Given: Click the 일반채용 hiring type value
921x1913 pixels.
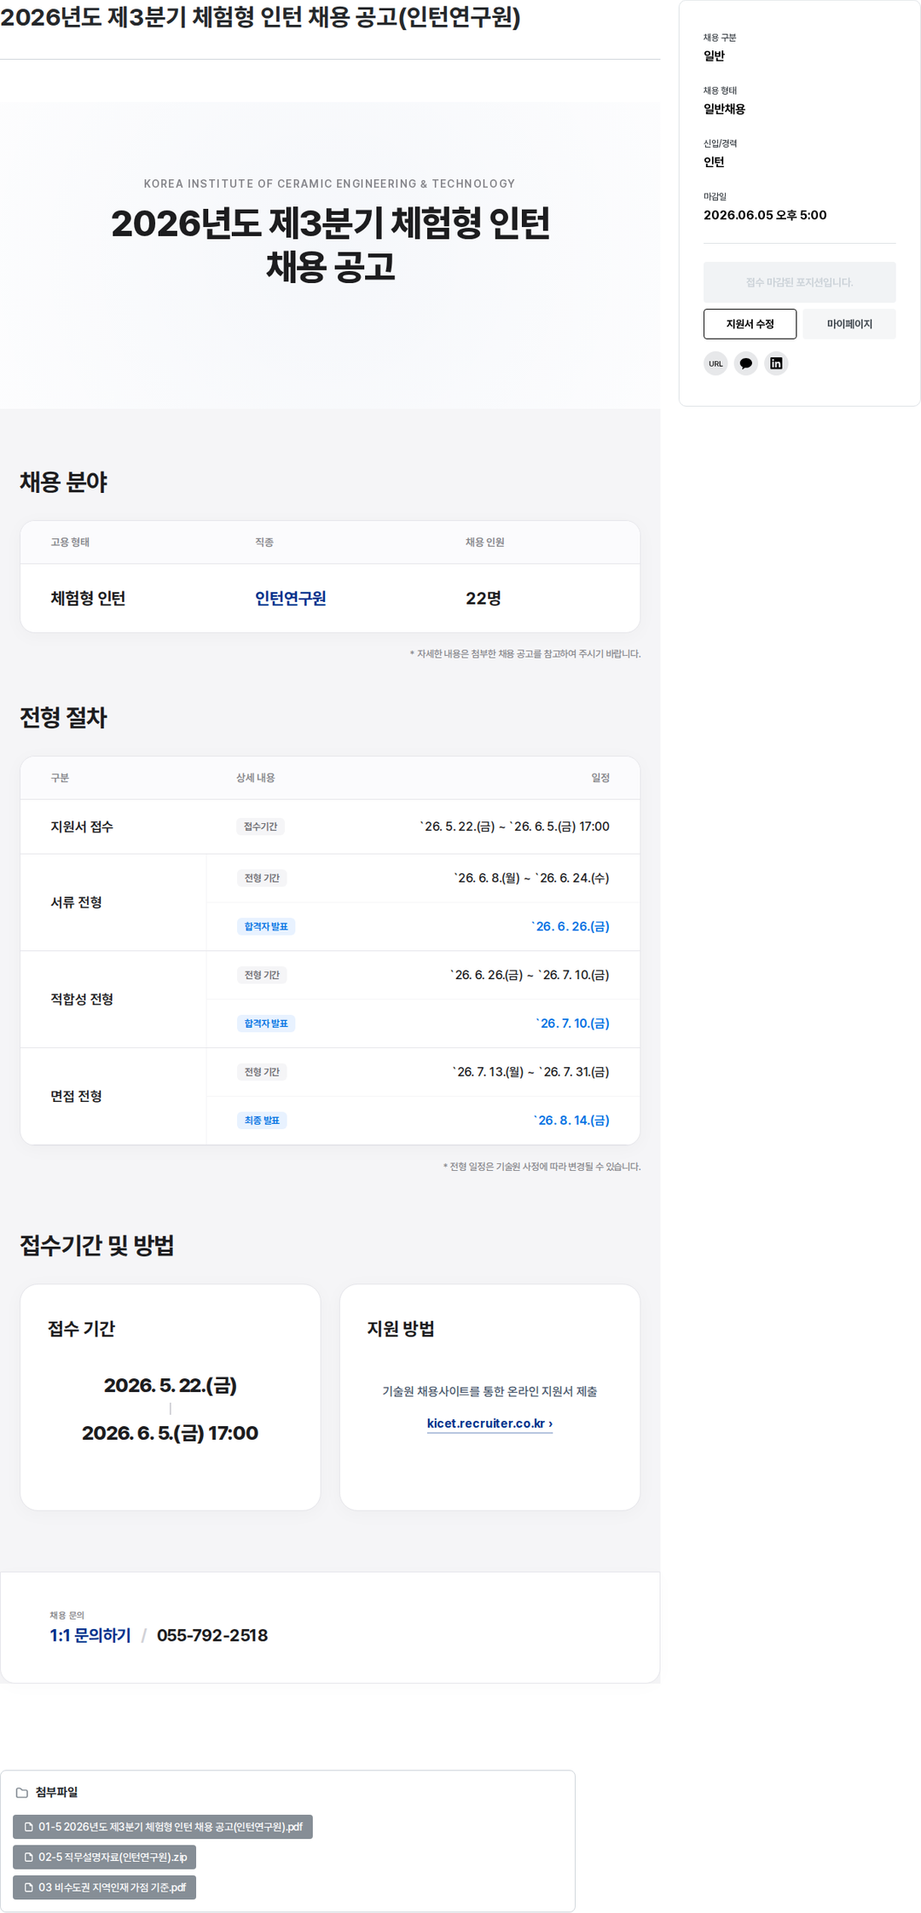Looking at the screenshot, I should tap(724, 109).
